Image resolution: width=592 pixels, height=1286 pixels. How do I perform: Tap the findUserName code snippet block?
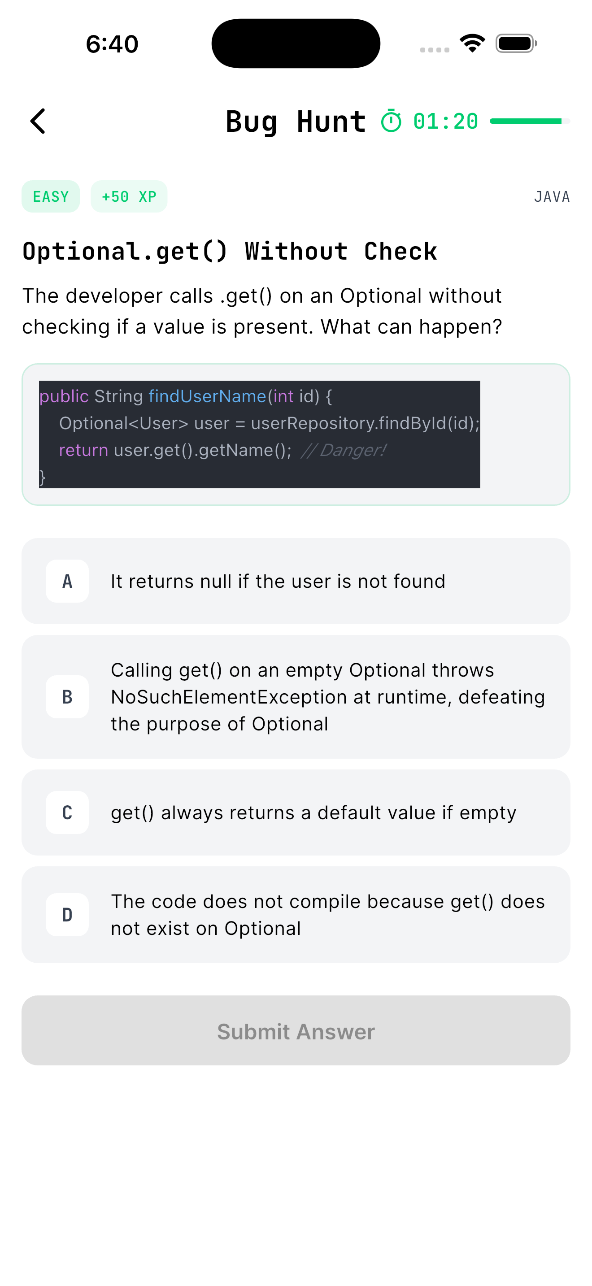tap(259, 434)
